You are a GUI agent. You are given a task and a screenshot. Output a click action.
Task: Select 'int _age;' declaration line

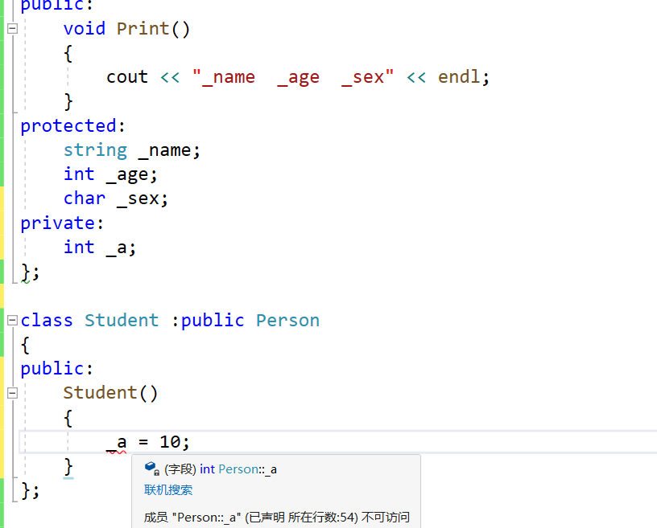click(x=110, y=174)
